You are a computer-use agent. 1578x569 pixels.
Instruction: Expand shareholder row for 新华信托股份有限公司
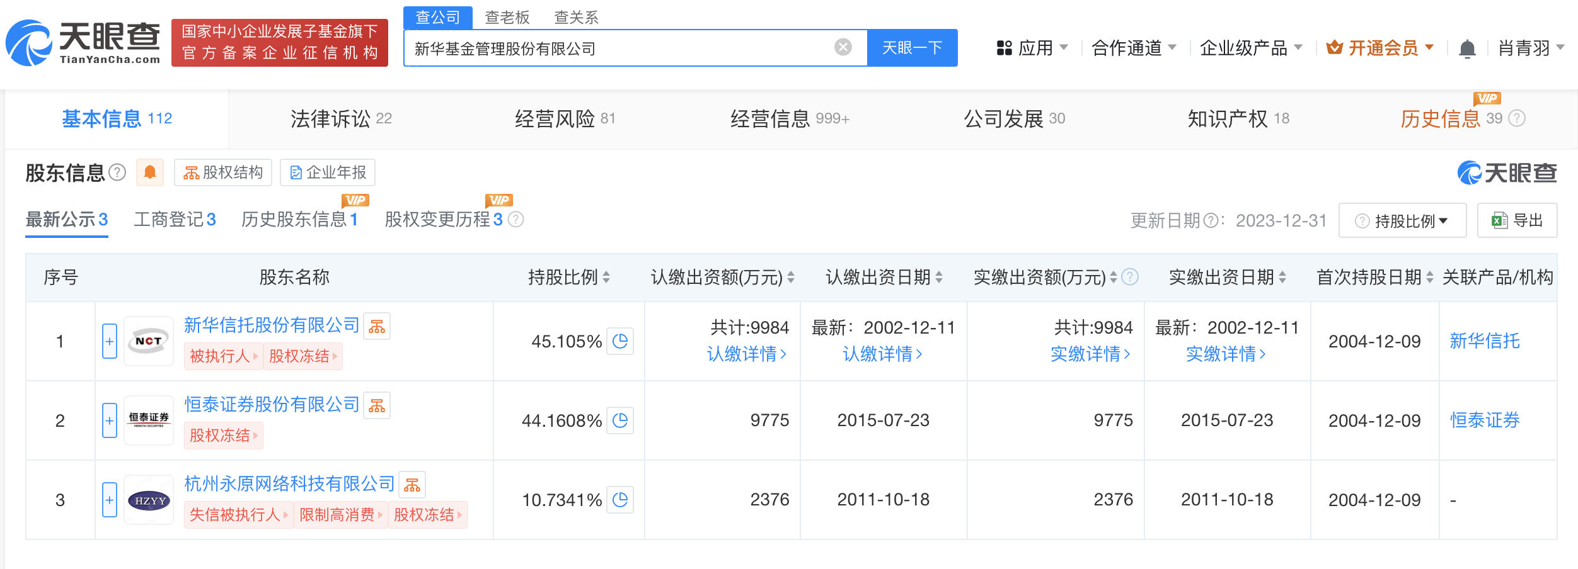click(110, 341)
